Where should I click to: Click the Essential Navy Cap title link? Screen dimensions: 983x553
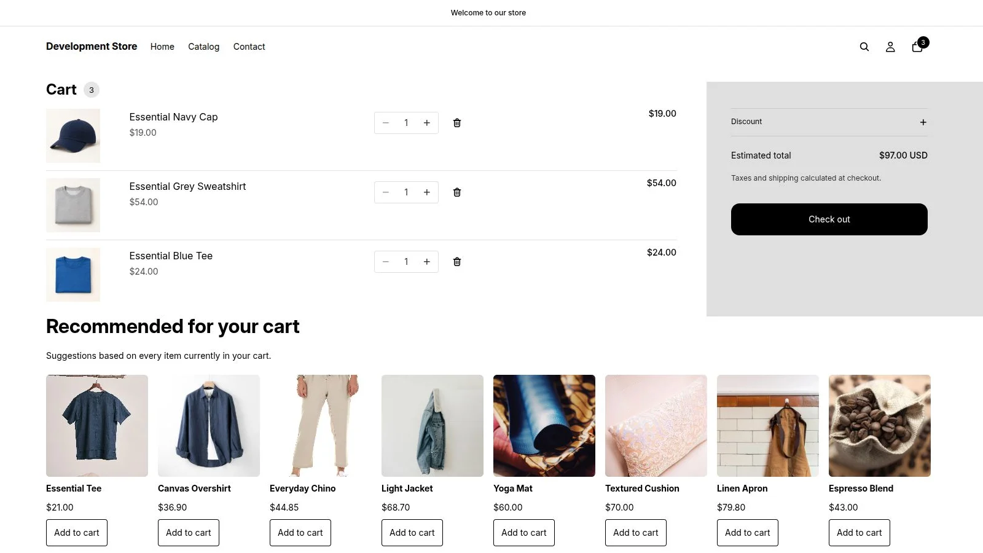pyautogui.click(x=173, y=117)
